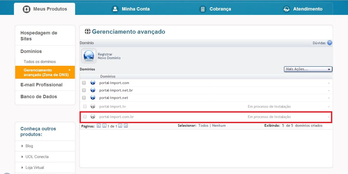Select the portal-import.net checkbox
The height and width of the screenshot is (174, 348).
coord(84,98)
